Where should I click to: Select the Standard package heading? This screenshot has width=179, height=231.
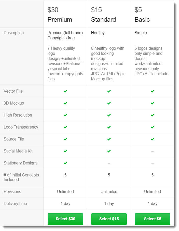(x=103, y=19)
